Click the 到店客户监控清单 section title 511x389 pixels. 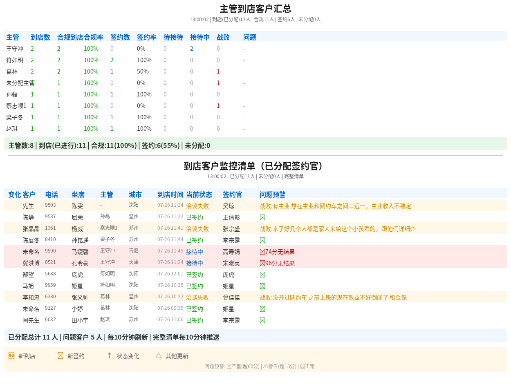click(255, 166)
